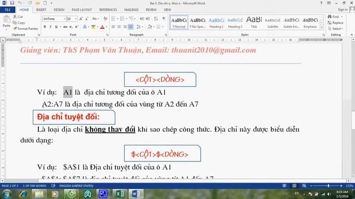Apply superscript formatting
Viewport: 355px width, 199px height.
[77, 27]
